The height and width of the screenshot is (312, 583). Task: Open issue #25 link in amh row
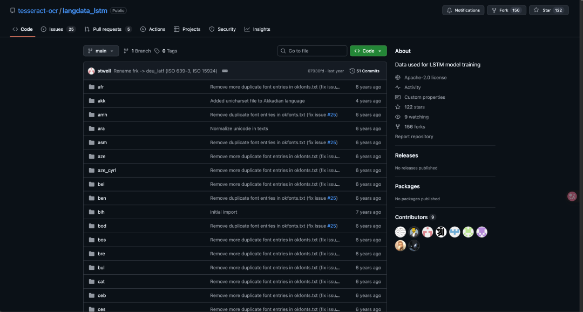(x=331, y=114)
